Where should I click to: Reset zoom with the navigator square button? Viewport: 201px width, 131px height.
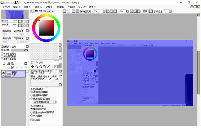(27, 21)
